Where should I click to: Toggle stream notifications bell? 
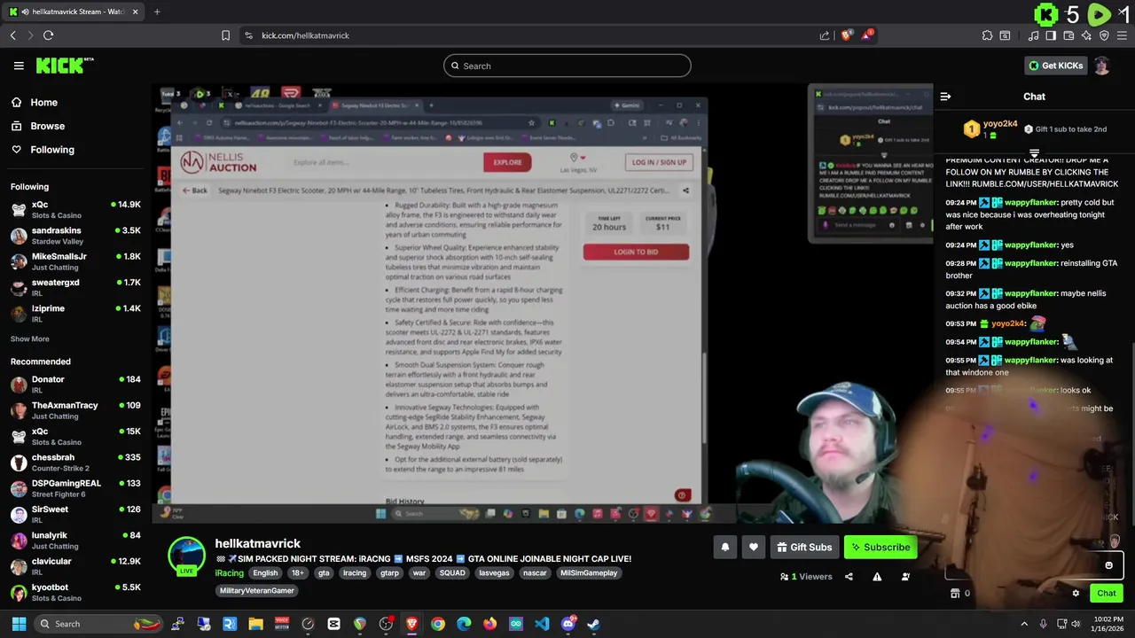tap(724, 548)
